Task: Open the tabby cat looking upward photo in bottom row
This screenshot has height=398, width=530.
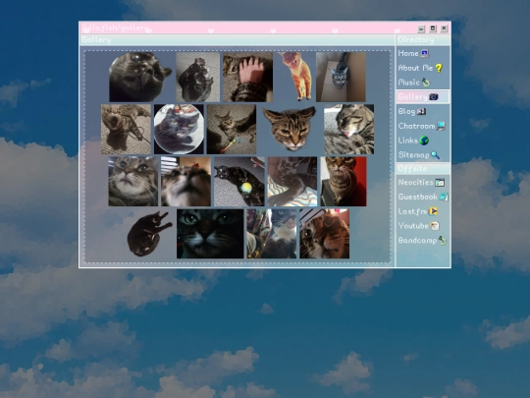Action: coord(325,234)
